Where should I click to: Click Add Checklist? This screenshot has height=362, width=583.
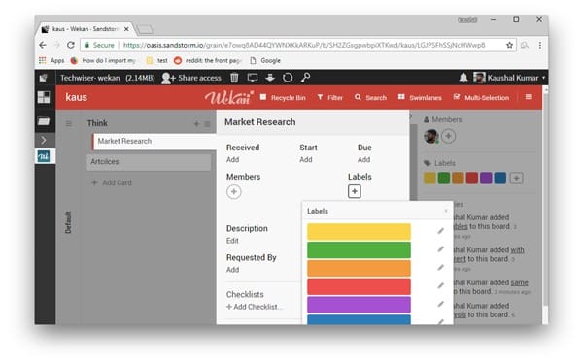(x=254, y=307)
